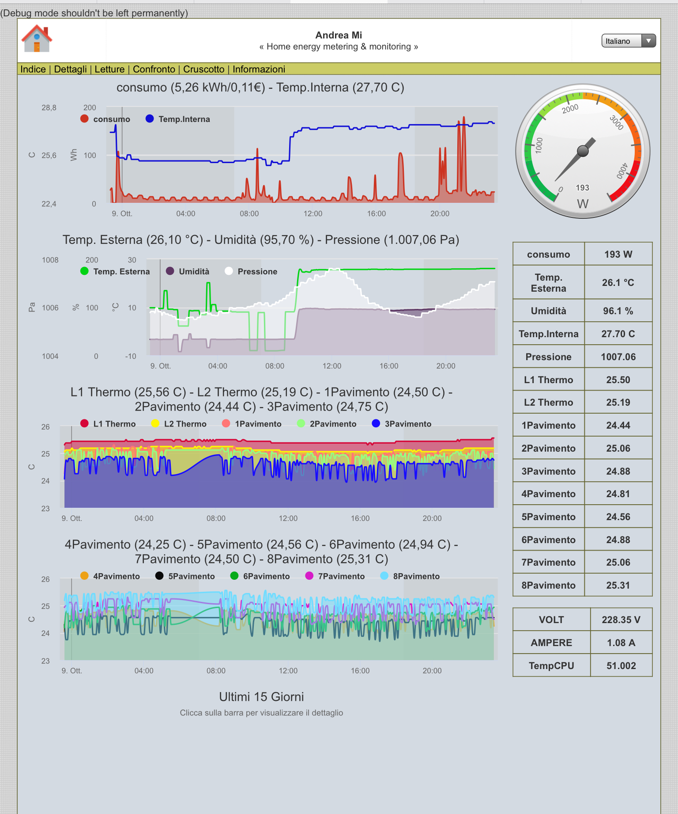Toggle the L1 Thermo legend entry
This screenshot has width=678, height=814.
[x=108, y=424]
